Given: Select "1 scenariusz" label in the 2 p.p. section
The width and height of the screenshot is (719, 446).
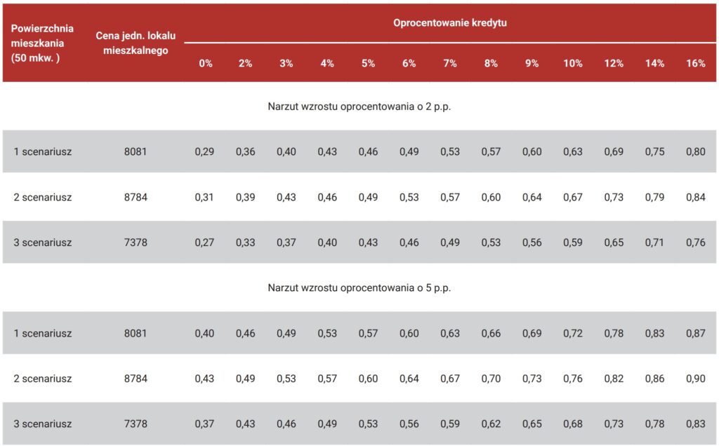Looking at the screenshot, I should click(x=43, y=151).
